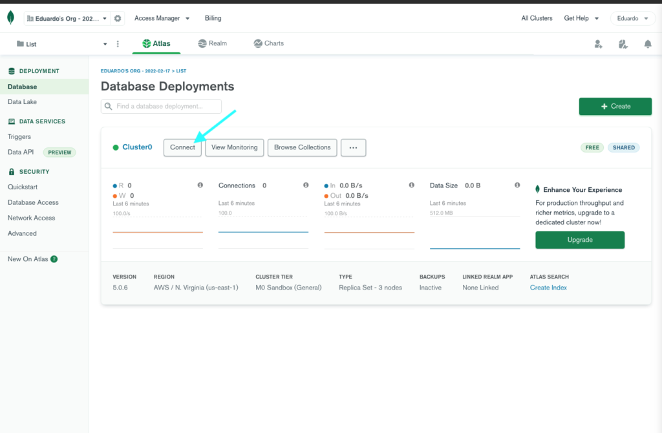Open organization settings gear icon
662x433 pixels.
pyautogui.click(x=118, y=19)
